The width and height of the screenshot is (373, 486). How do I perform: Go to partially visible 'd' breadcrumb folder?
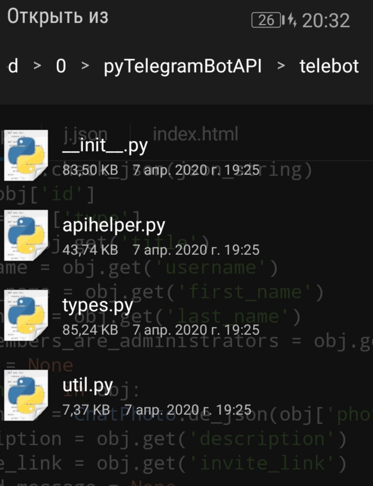tap(13, 66)
